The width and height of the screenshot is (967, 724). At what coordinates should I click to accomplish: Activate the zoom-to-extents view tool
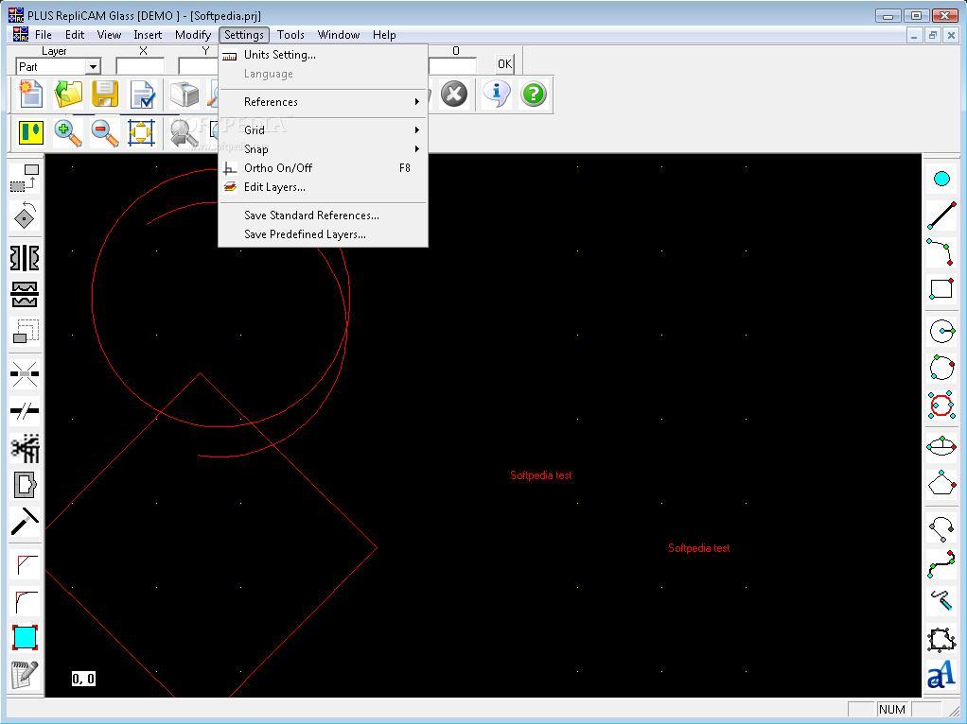tap(142, 132)
